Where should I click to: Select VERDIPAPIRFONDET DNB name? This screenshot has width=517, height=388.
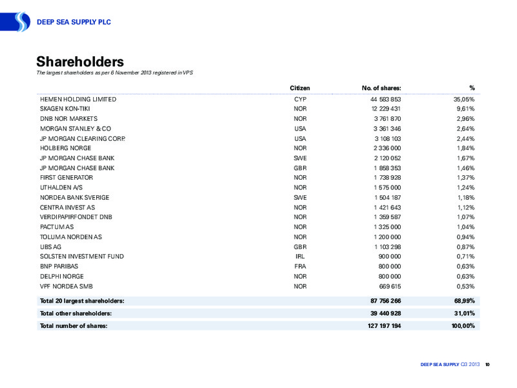[76, 217]
